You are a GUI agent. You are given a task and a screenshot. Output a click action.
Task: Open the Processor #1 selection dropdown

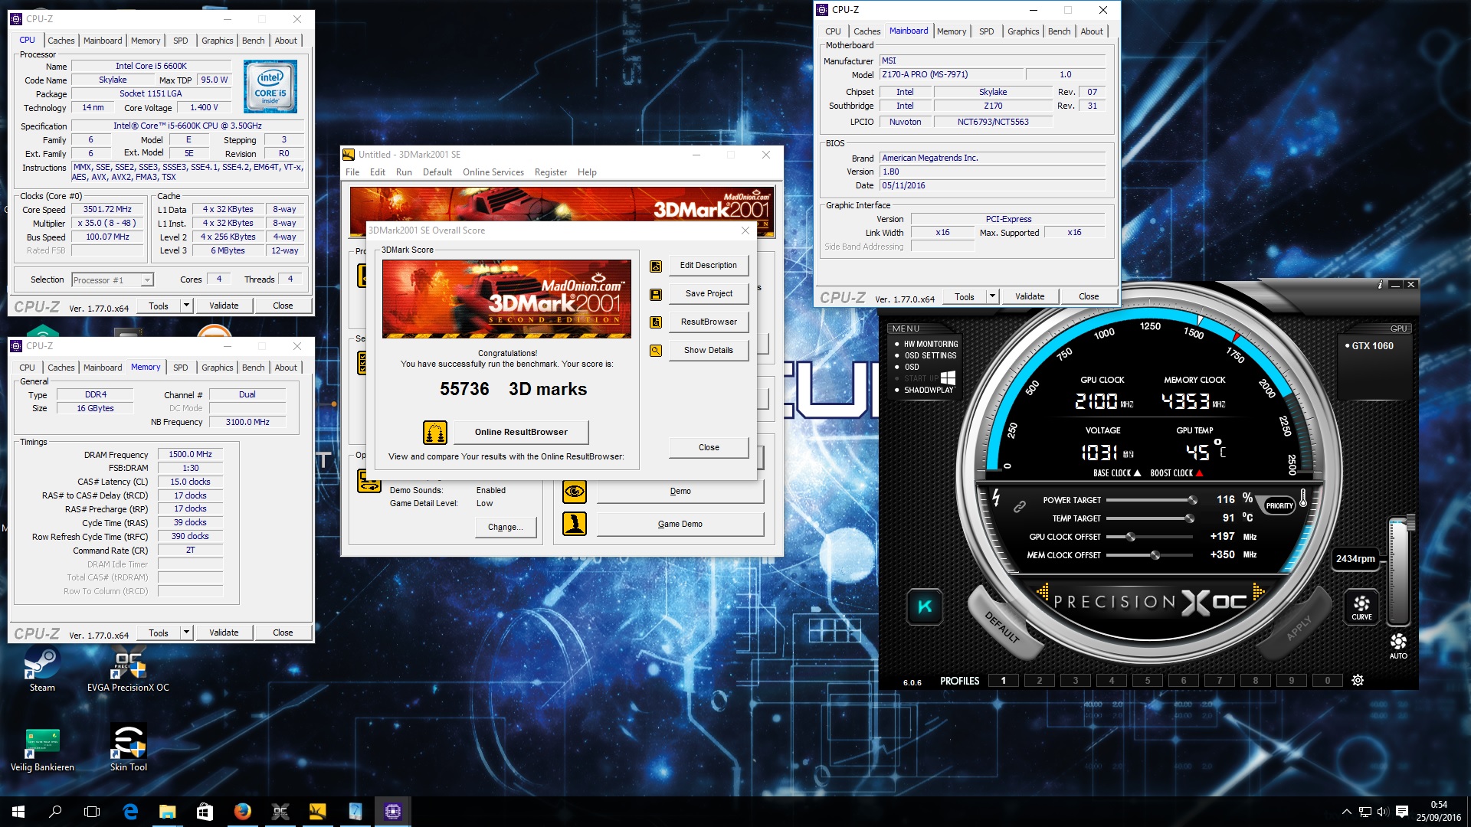[113, 280]
